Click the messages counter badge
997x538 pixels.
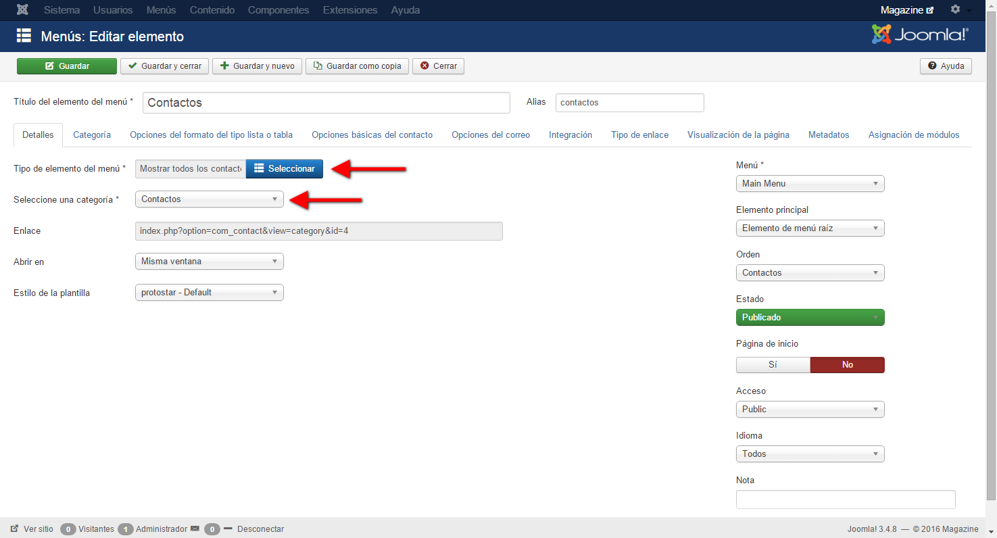pyautogui.click(x=212, y=529)
